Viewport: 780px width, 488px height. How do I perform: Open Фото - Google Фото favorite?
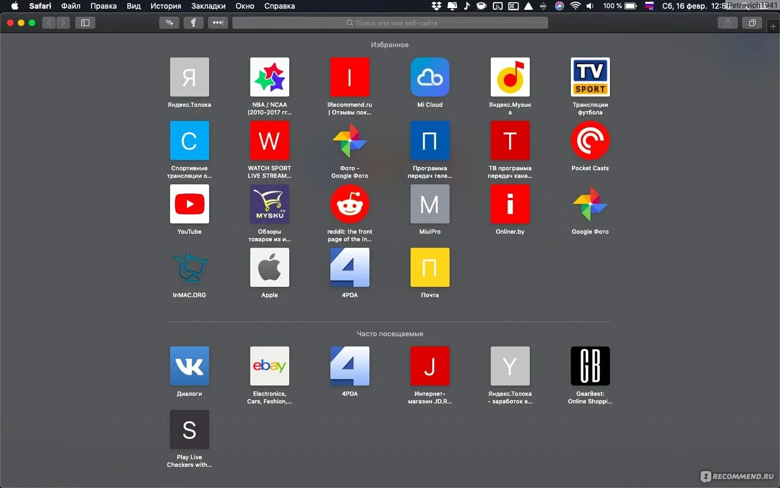click(349, 140)
